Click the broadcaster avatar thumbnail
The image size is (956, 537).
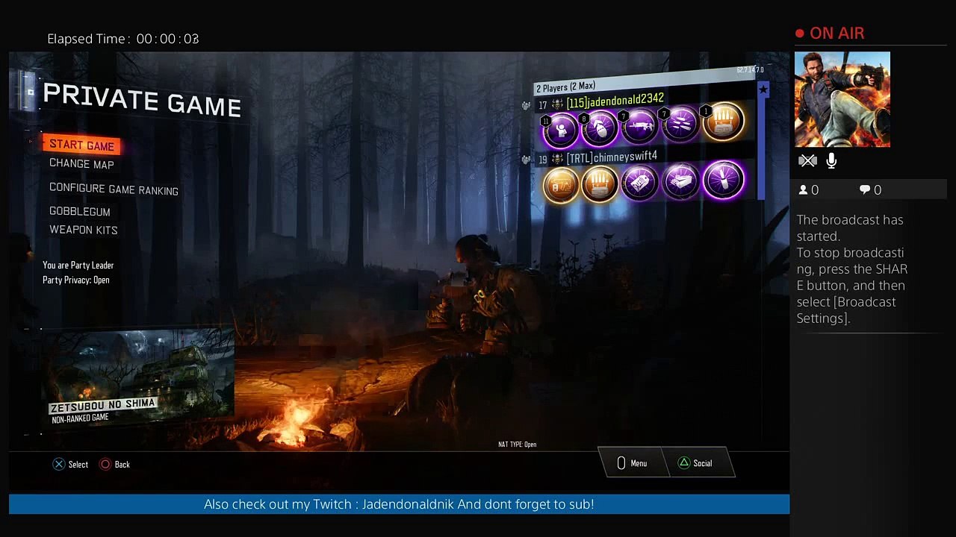point(842,99)
